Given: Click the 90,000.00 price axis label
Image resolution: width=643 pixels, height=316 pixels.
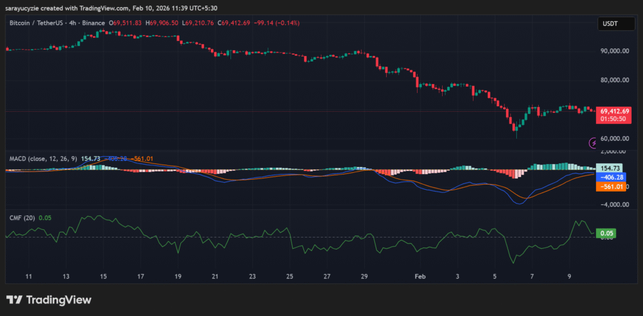Looking at the screenshot, I should tap(615, 51).
